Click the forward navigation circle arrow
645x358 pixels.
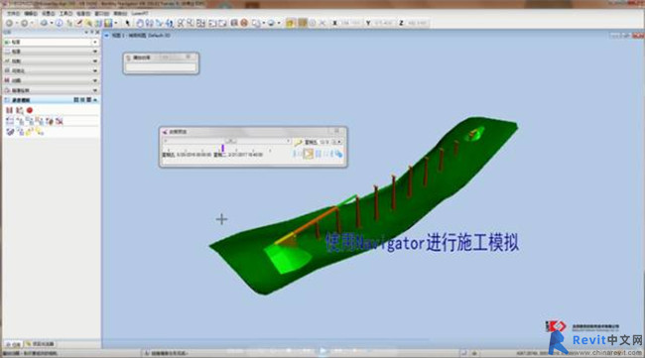click(x=25, y=23)
